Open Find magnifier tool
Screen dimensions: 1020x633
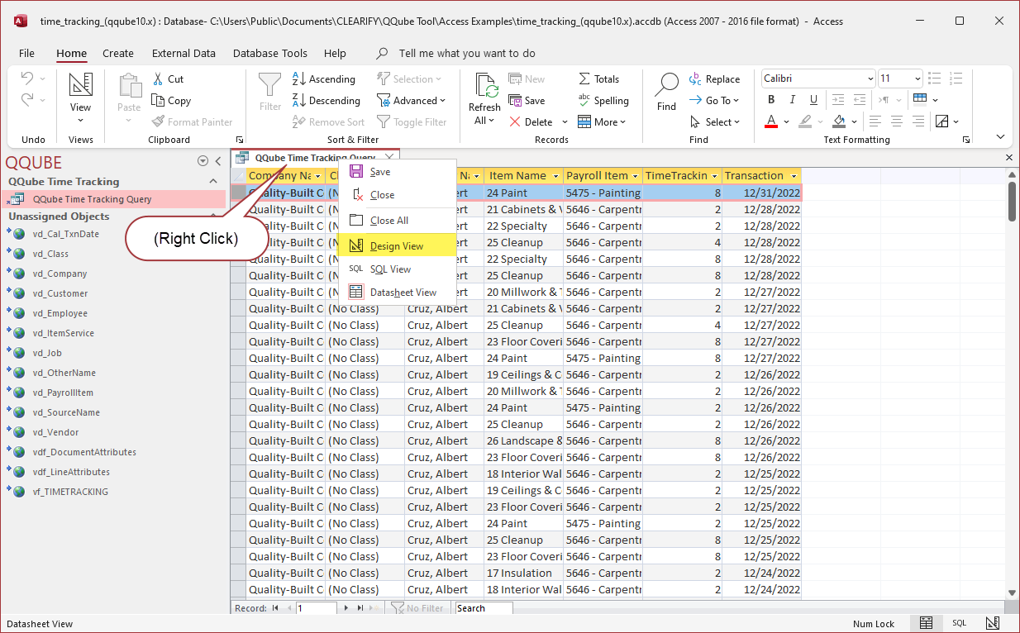[667, 92]
